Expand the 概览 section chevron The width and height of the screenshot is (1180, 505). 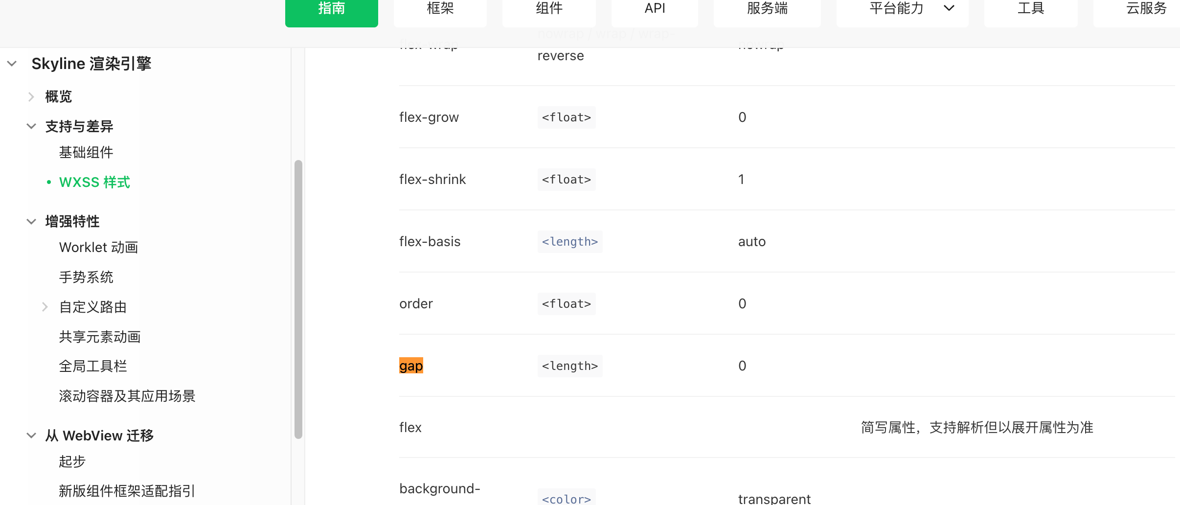click(x=31, y=97)
